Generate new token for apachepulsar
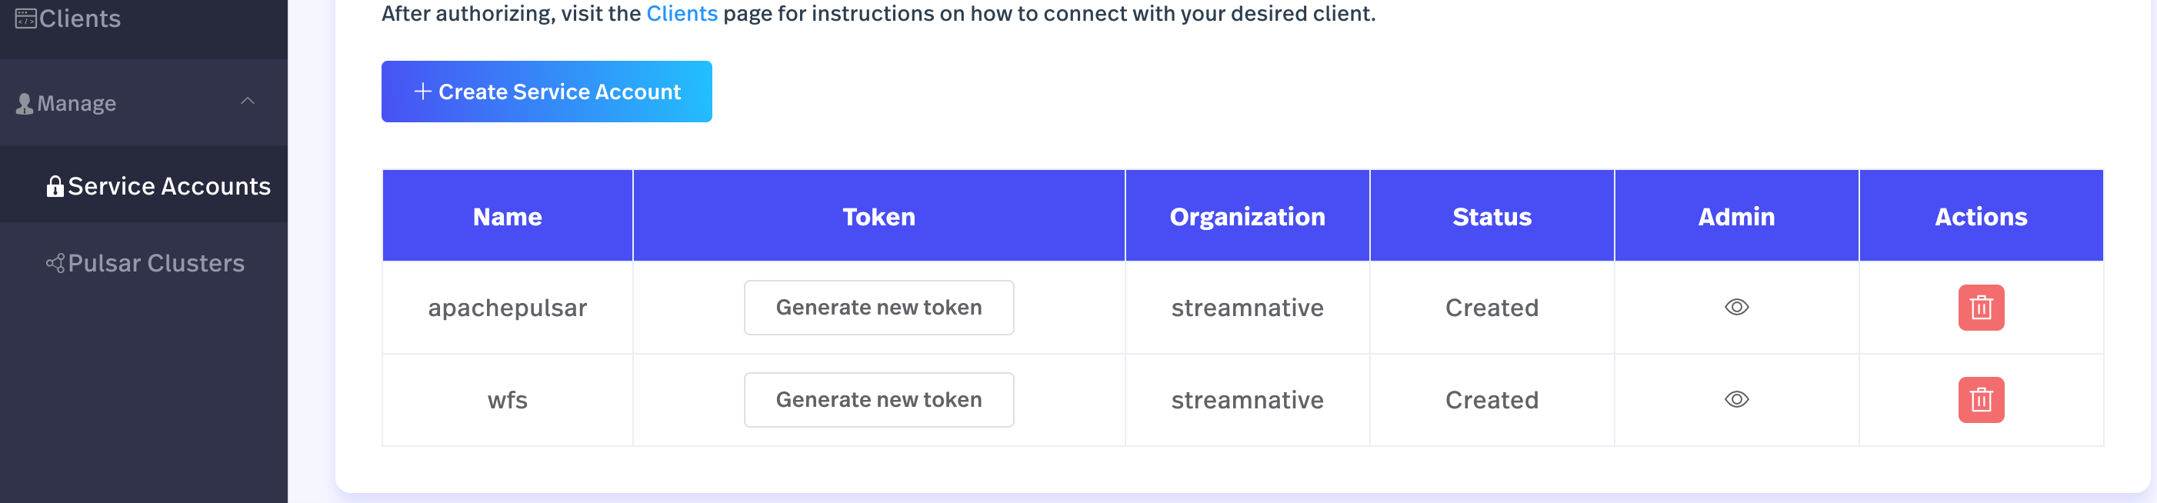Image resolution: width=2157 pixels, height=503 pixels. pos(878,307)
